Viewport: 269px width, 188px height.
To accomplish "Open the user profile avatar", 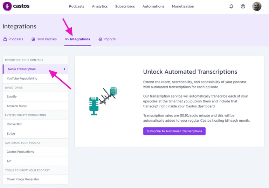I will (x=257, y=6).
